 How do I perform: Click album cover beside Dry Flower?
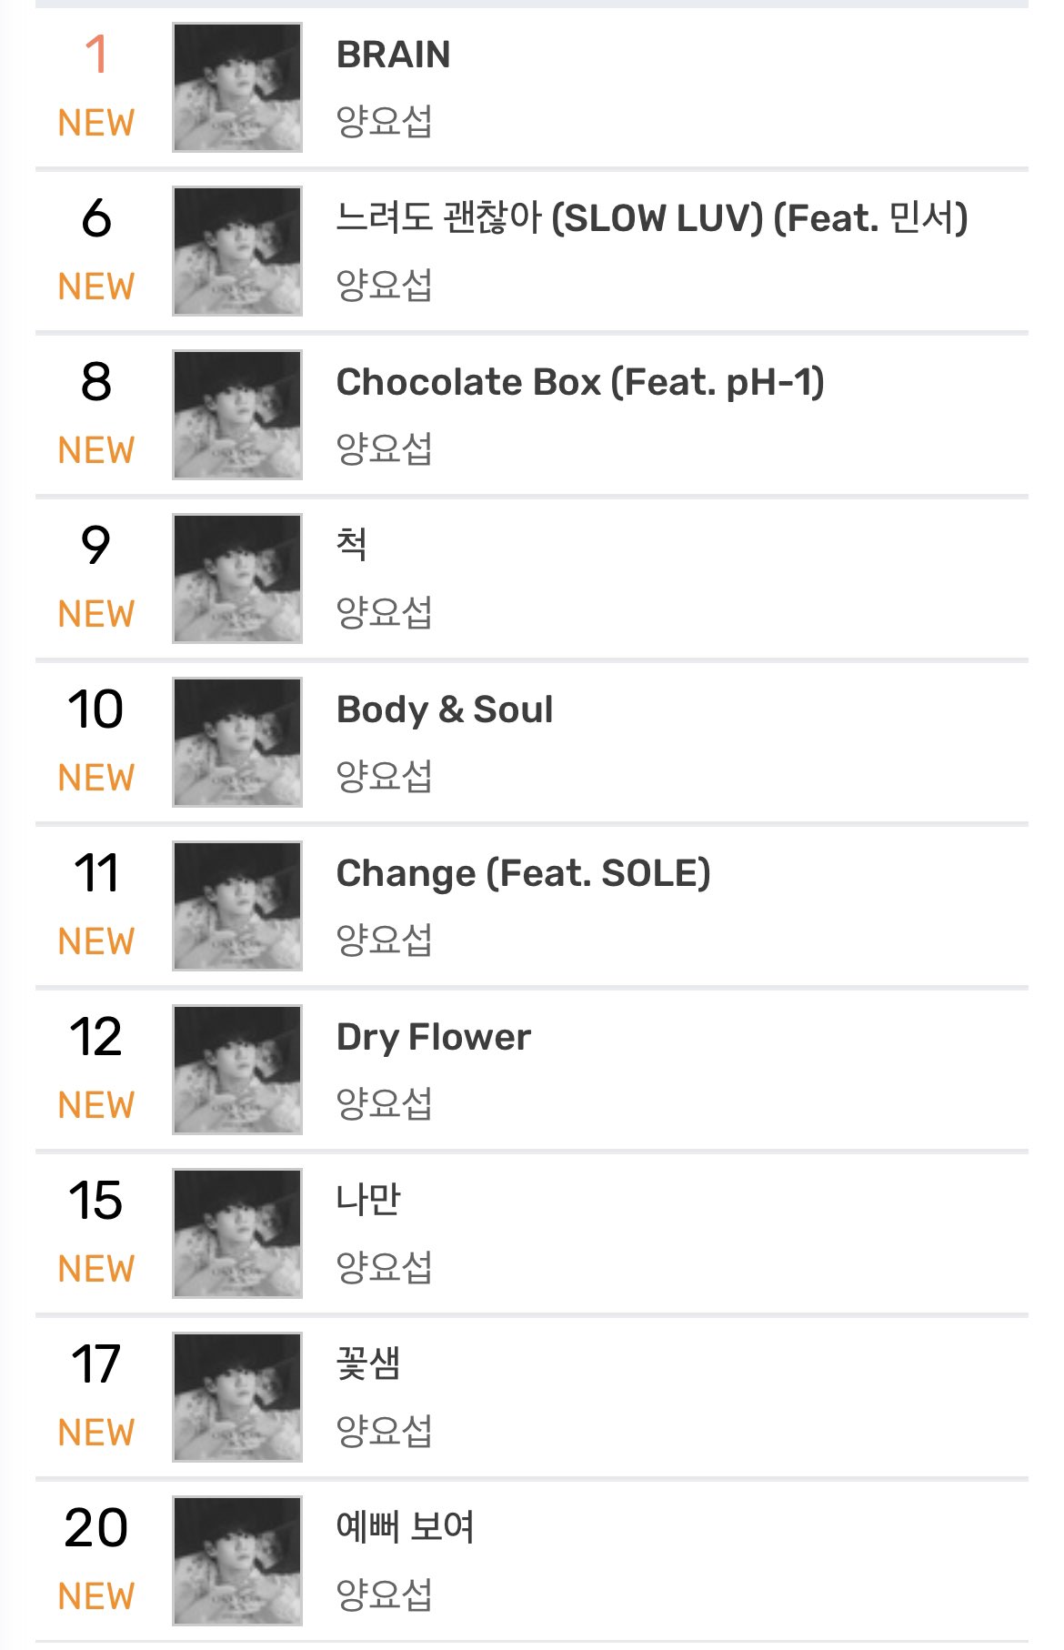pos(237,1070)
